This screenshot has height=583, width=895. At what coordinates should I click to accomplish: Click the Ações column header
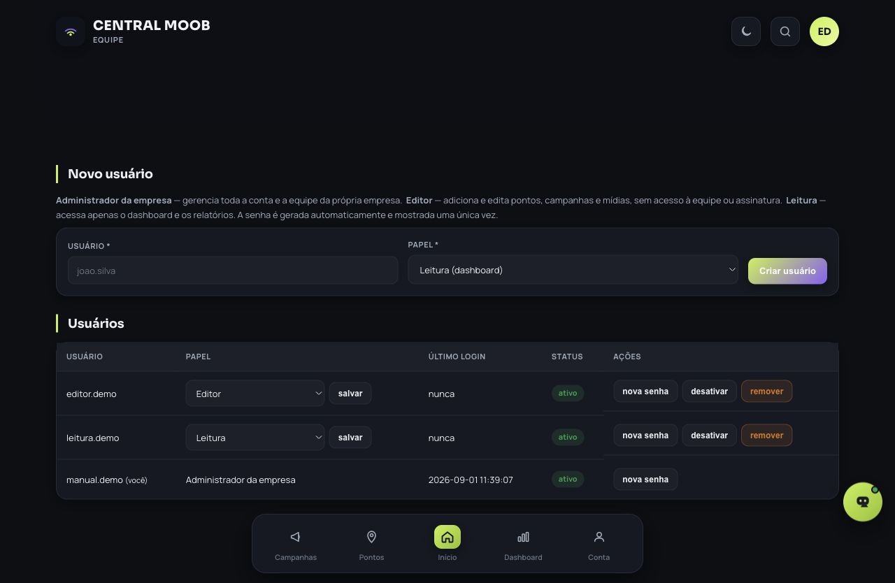(x=627, y=357)
